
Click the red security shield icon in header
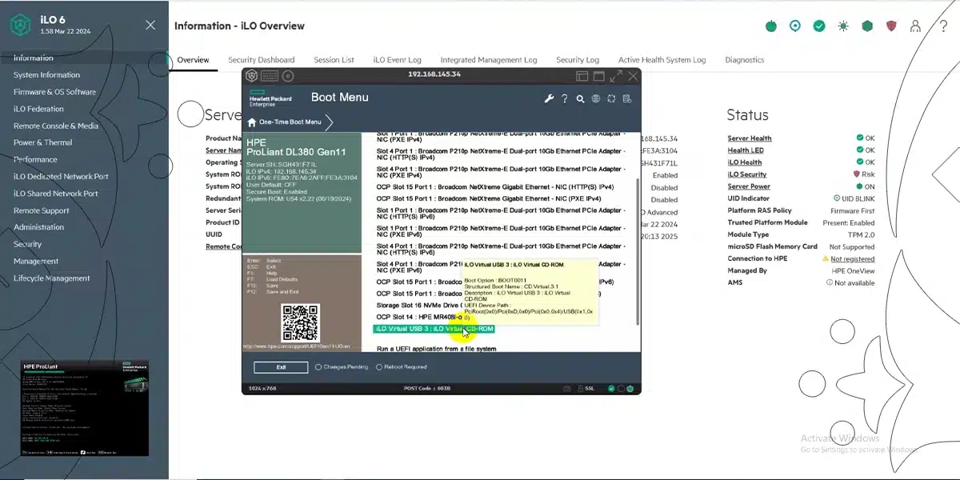click(x=891, y=26)
